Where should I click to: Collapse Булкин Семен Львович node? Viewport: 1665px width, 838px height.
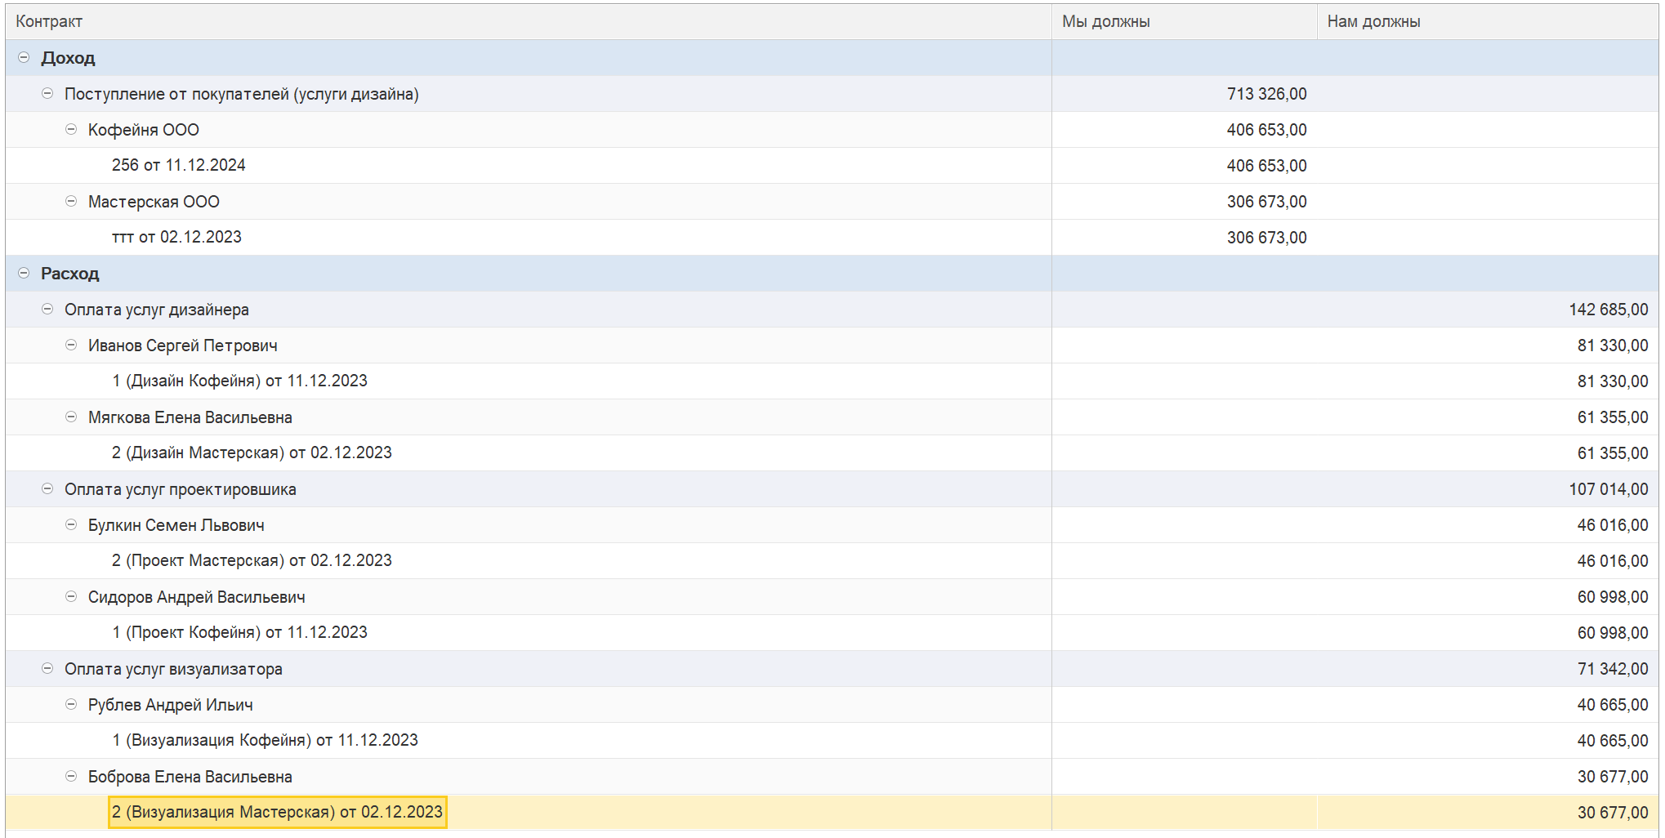[x=71, y=524]
